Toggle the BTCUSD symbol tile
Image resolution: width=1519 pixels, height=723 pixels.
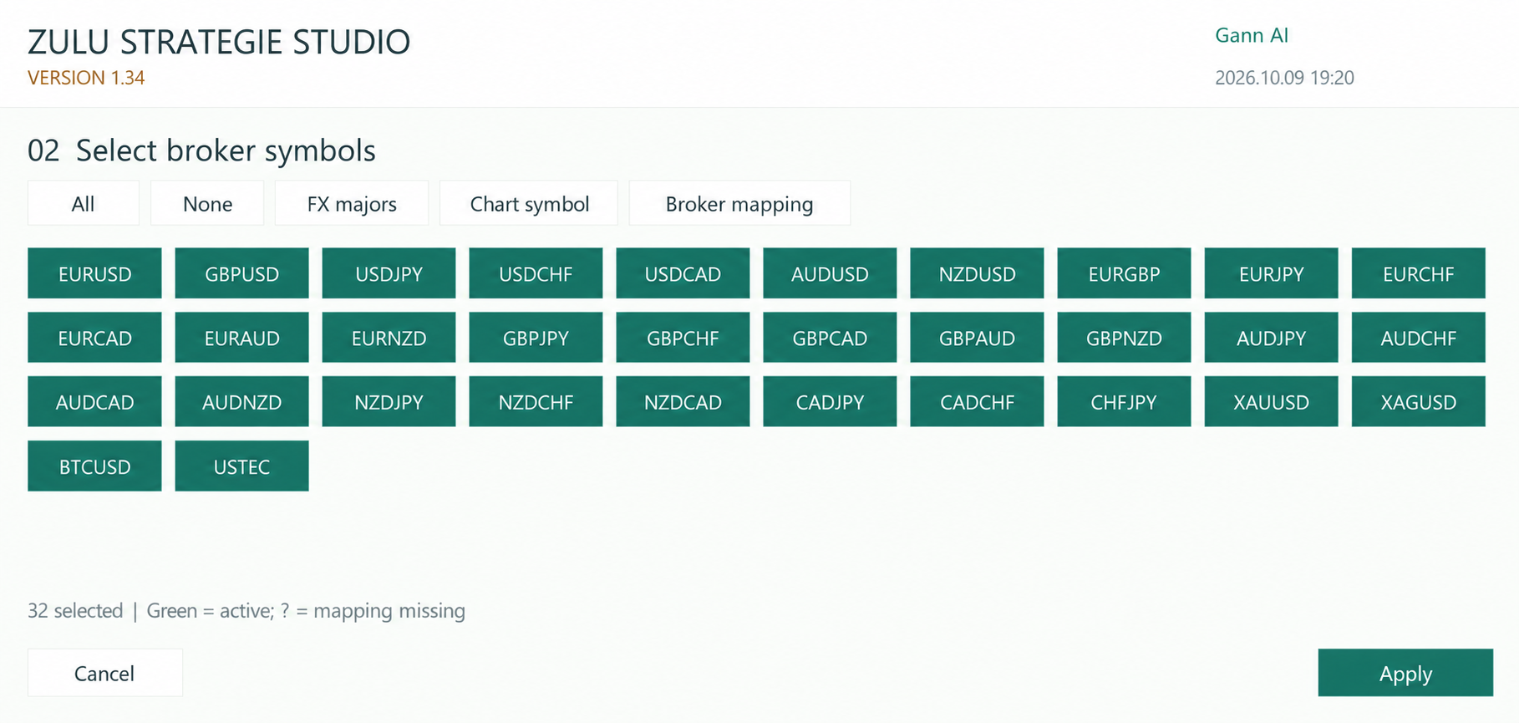click(x=94, y=466)
